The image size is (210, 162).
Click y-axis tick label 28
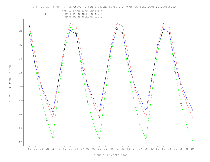[x=20, y=31]
